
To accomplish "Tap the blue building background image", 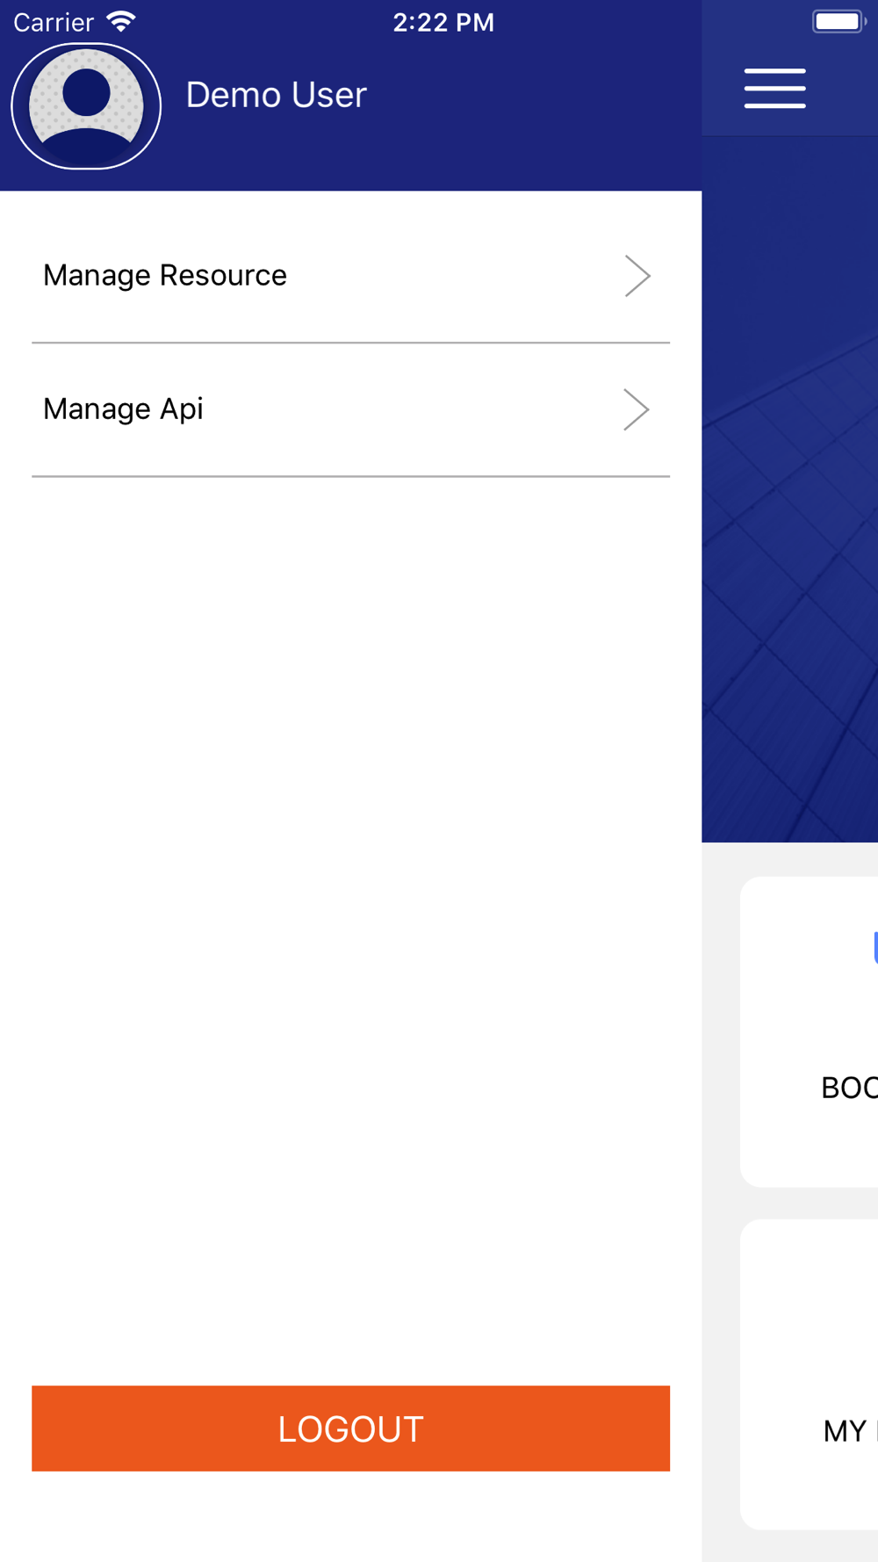I will click(790, 527).
